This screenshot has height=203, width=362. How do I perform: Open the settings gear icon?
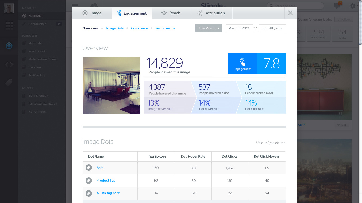pyautogui.click(x=353, y=6)
